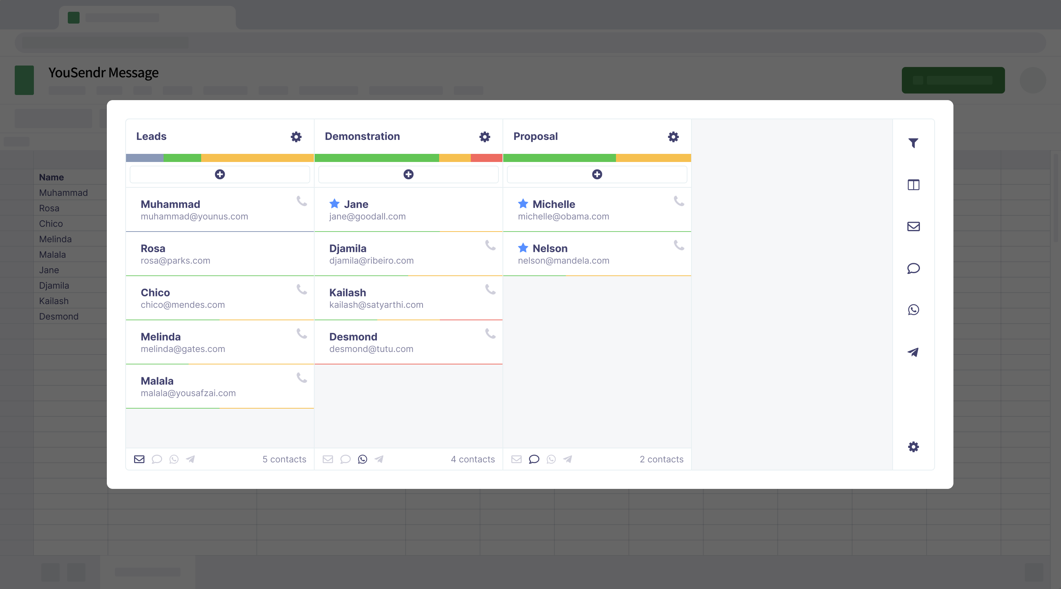
Task: Choose the WhatsApp icon in right sidebar
Action: [x=913, y=310]
